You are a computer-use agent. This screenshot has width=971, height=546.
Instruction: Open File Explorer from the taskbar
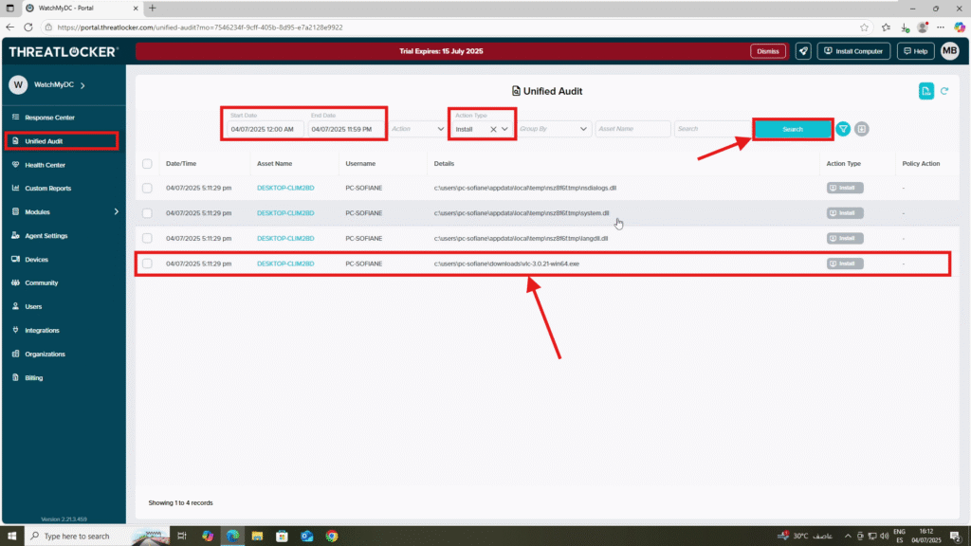click(x=257, y=537)
